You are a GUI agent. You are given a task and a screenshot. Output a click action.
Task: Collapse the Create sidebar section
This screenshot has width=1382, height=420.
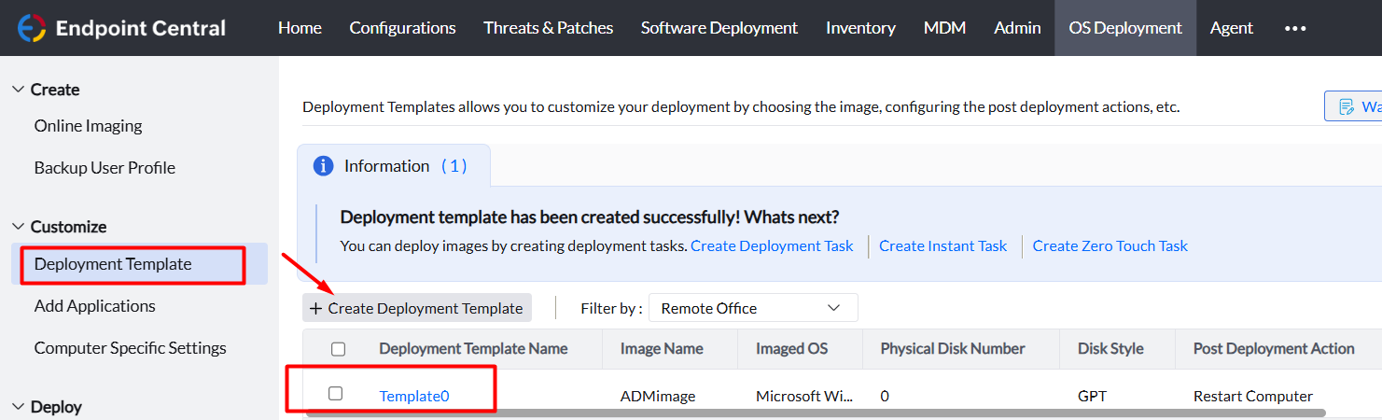pyautogui.click(x=18, y=90)
